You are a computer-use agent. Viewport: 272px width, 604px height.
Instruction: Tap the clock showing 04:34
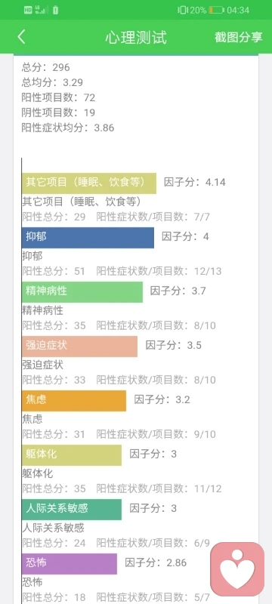point(238,11)
